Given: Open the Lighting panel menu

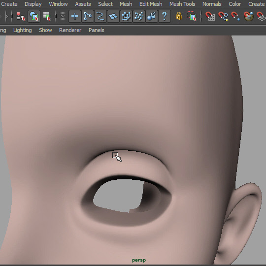Looking at the screenshot, I should [23, 30].
